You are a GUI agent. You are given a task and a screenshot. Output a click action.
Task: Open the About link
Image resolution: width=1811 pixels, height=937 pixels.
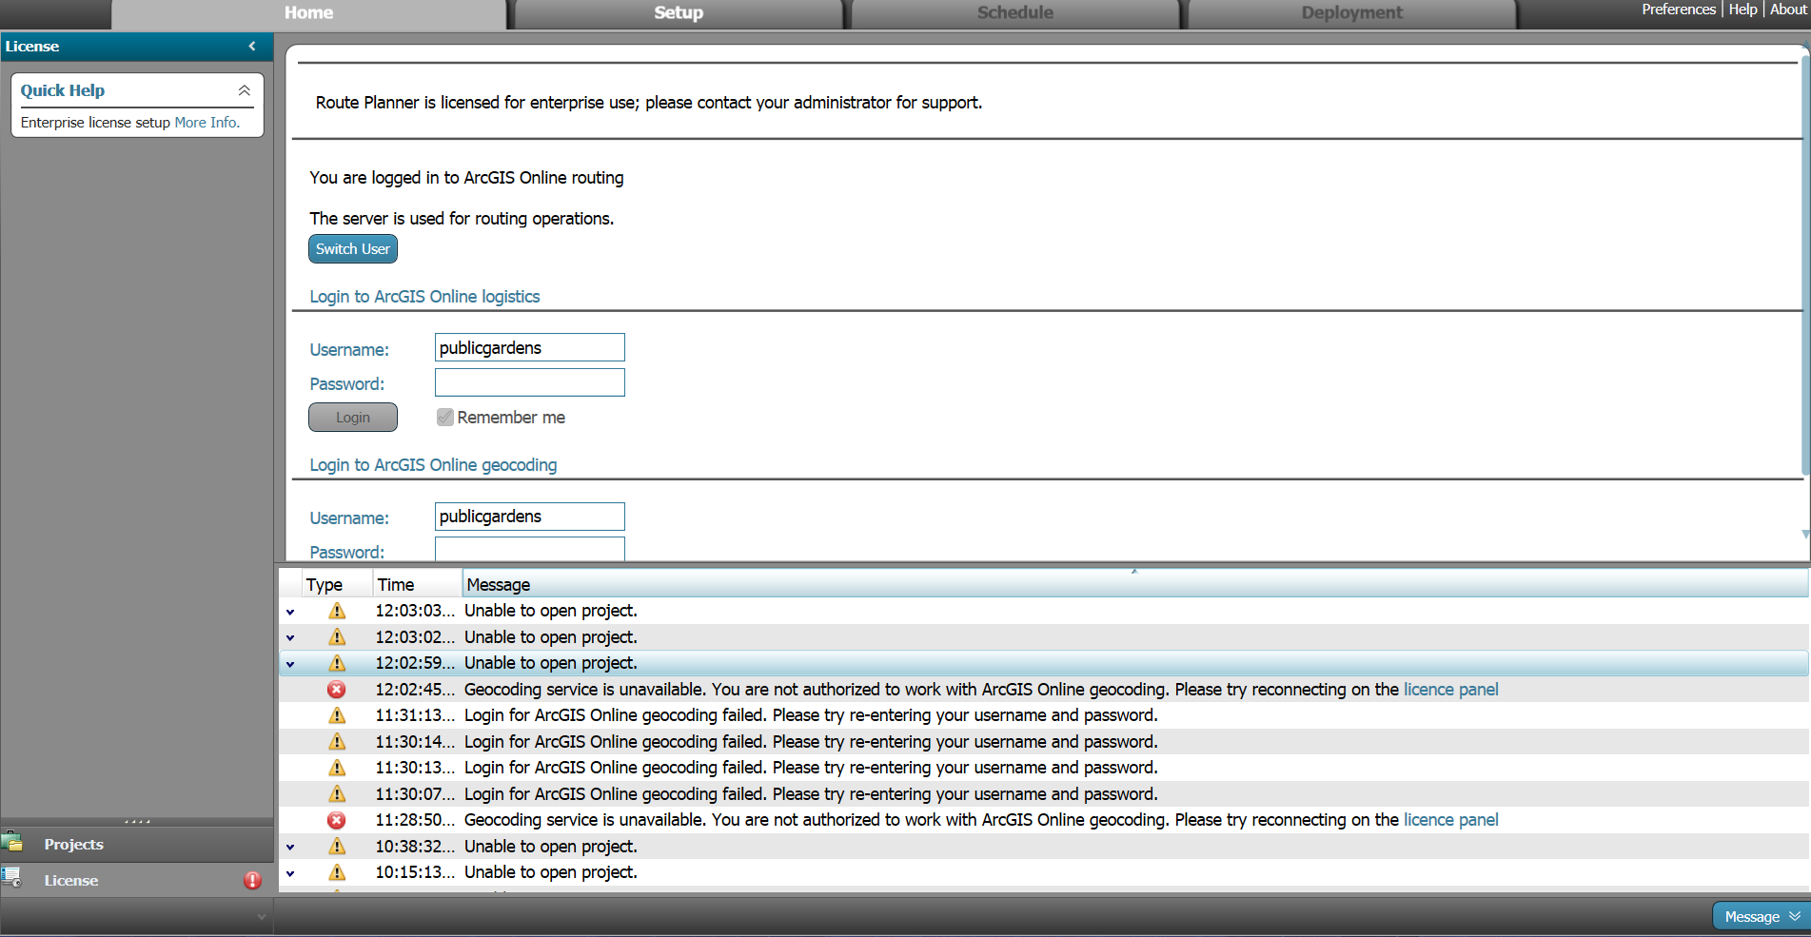tap(1788, 10)
